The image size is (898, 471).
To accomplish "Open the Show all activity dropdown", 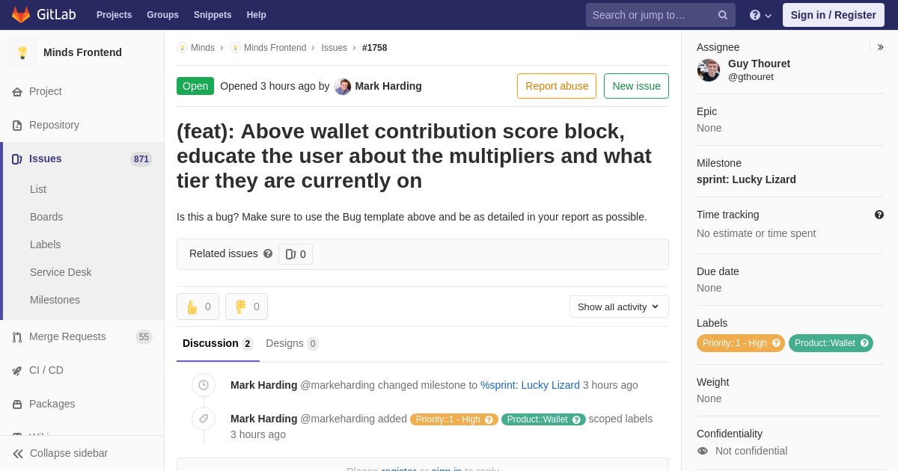I will 619,307.
